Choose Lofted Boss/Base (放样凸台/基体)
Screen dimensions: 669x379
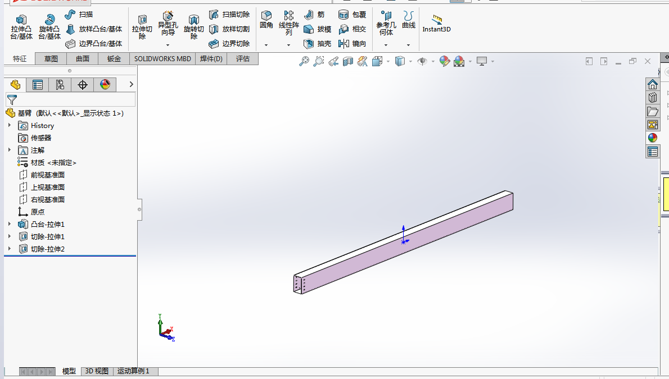pyautogui.click(x=94, y=29)
